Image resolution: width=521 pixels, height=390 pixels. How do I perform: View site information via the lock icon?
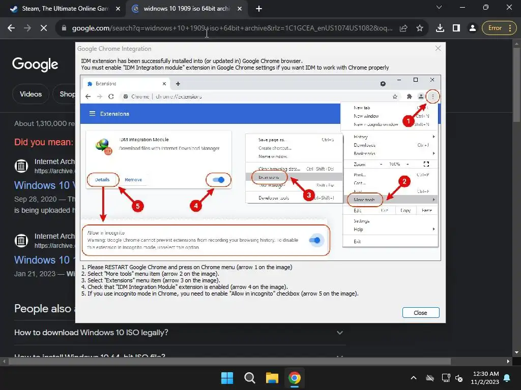point(64,28)
